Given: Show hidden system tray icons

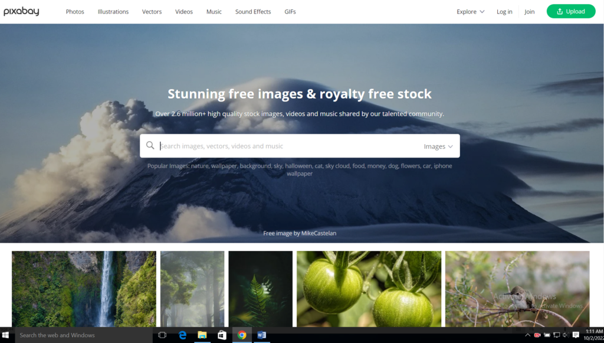Looking at the screenshot, I should [x=528, y=335].
